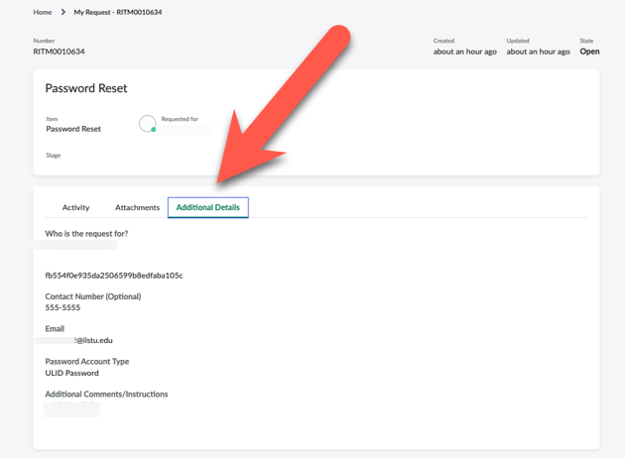
Task: Click the Updated time value
Action: point(538,52)
